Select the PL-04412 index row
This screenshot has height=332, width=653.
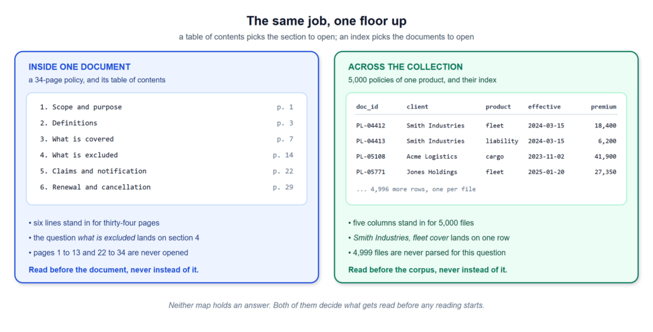click(486, 126)
